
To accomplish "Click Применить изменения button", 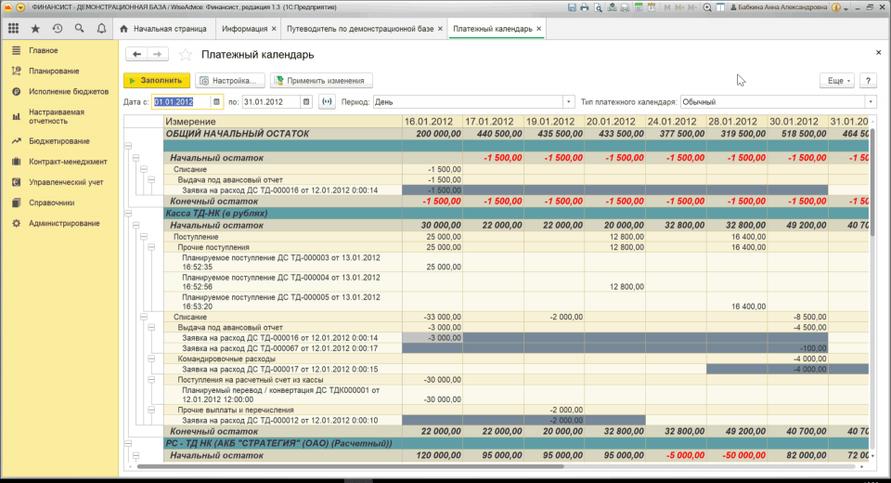I will click(x=321, y=80).
